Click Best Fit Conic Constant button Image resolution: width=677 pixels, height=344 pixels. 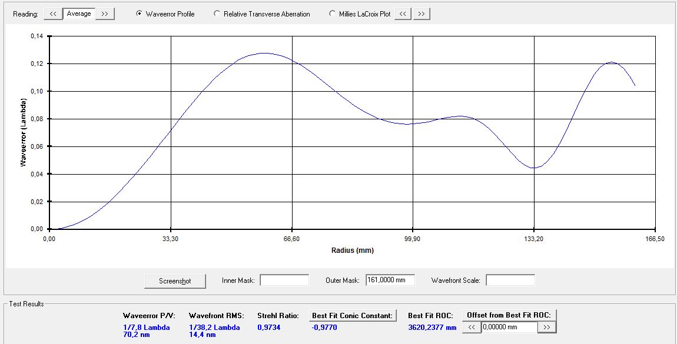tap(353, 316)
